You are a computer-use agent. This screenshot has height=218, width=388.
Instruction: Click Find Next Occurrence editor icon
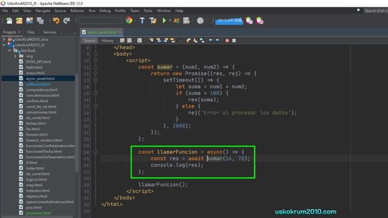pyautogui.click(x=166, y=41)
